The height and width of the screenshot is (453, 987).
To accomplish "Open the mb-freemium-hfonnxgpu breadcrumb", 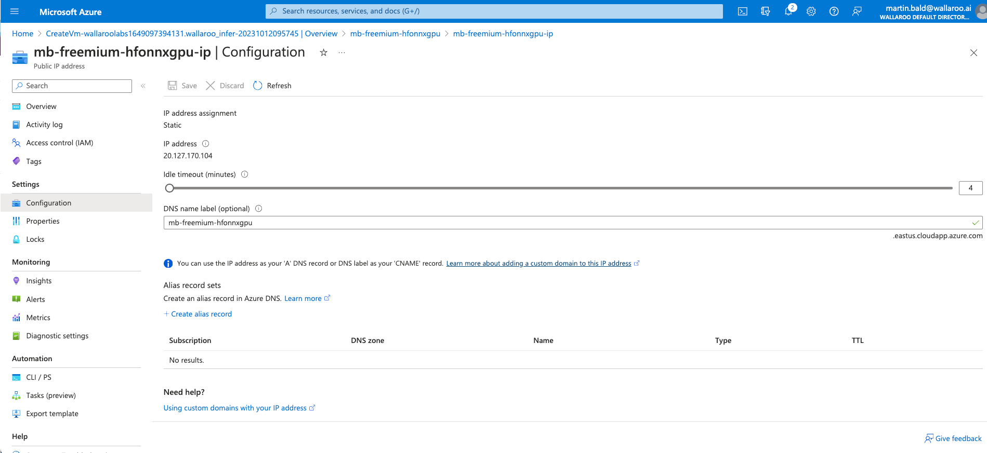I will [x=395, y=34].
